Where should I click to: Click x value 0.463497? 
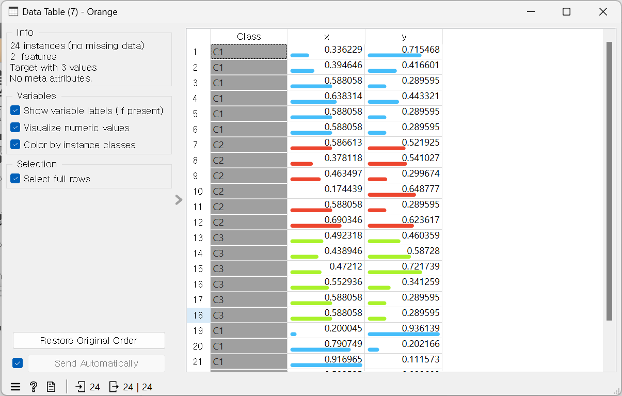pos(343,173)
